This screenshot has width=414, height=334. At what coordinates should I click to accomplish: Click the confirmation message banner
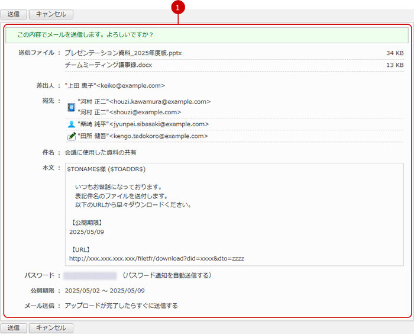click(x=207, y=35)
